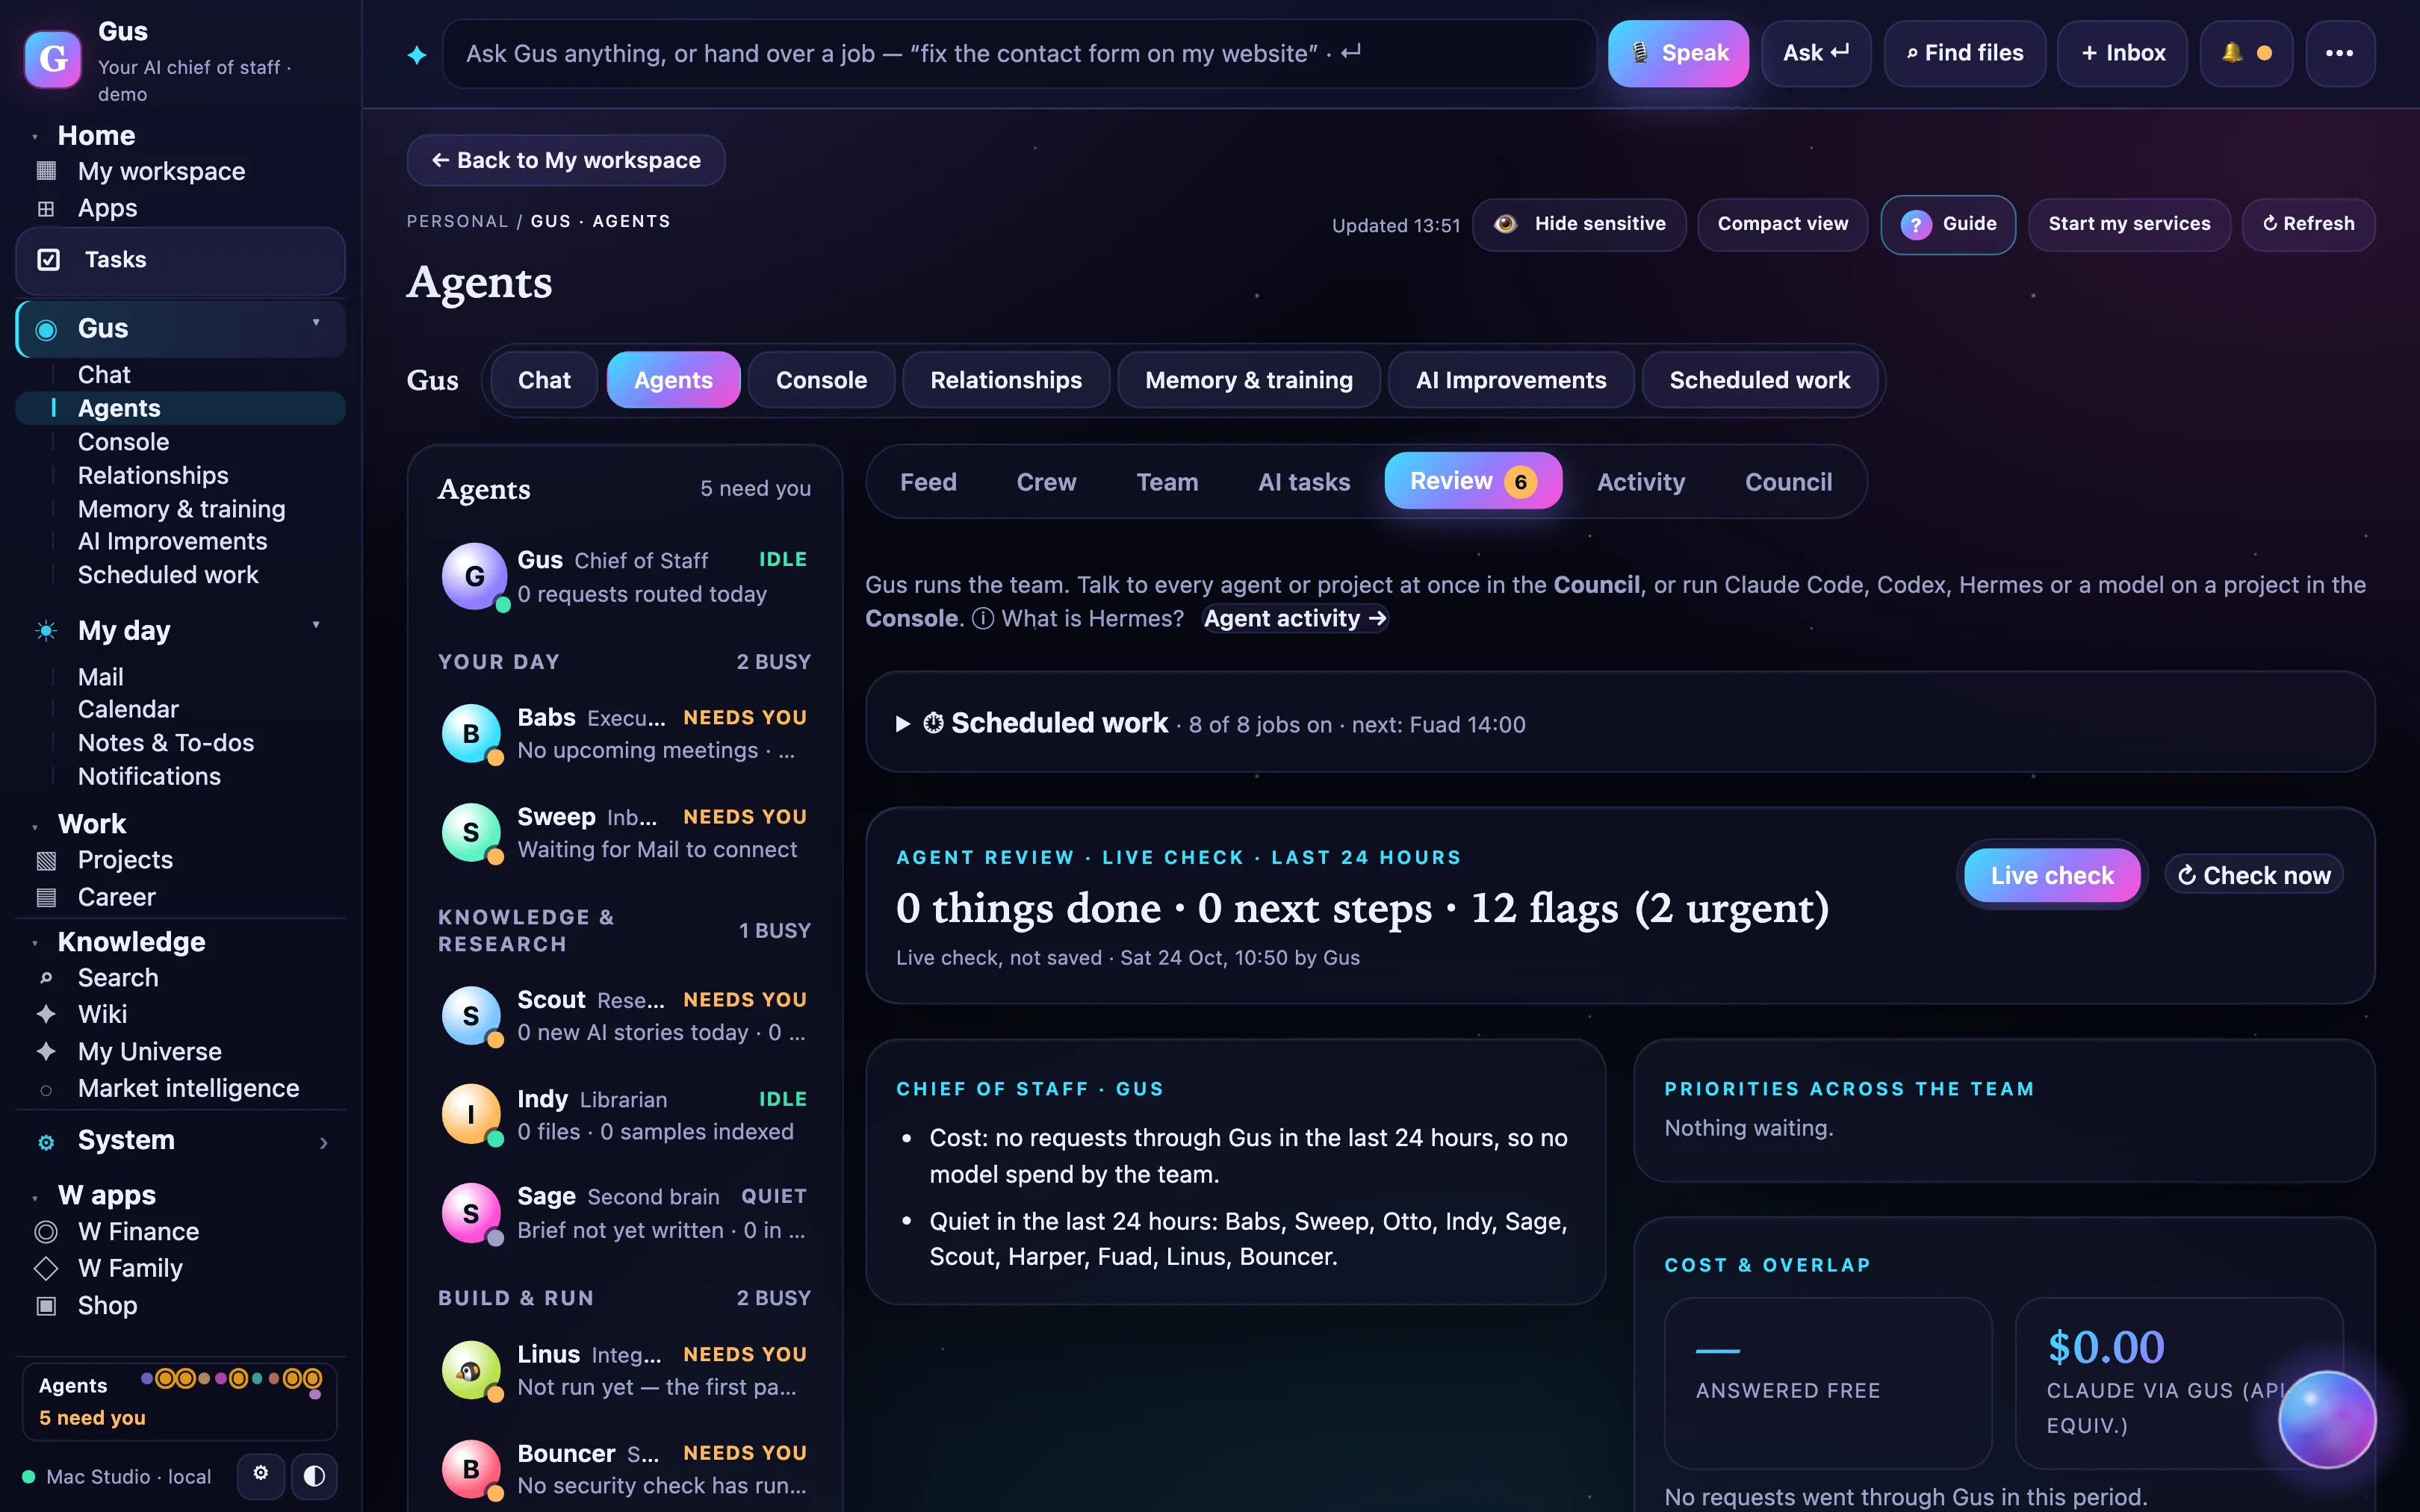Click the Wiki star icon
The width and height of the screenshot is (2420, 1512).
[46, 1014]
